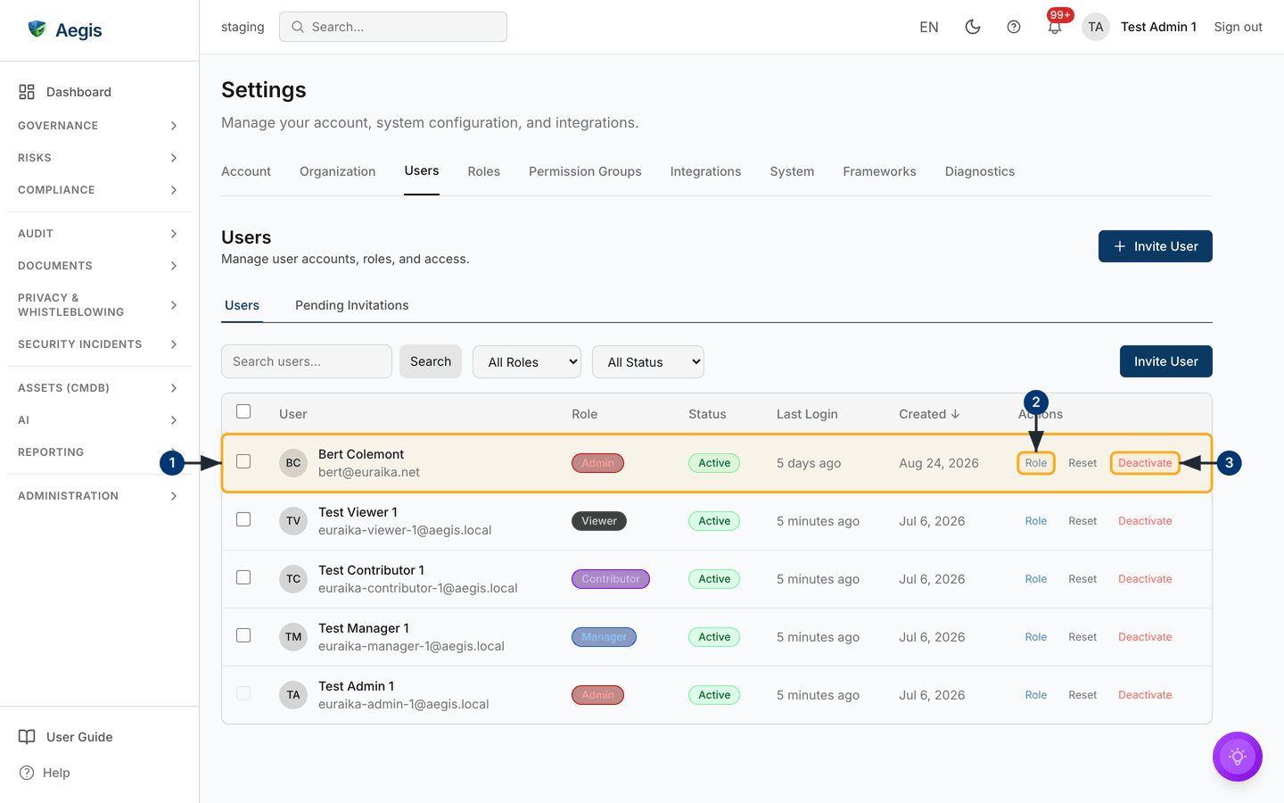Reset password for Test Viewer 1
The height and width of the screenshot is (803, 1284).
point(1082,521)
